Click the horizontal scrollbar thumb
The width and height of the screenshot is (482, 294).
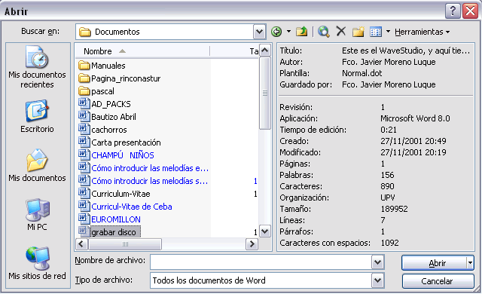(x=125, y=244)
